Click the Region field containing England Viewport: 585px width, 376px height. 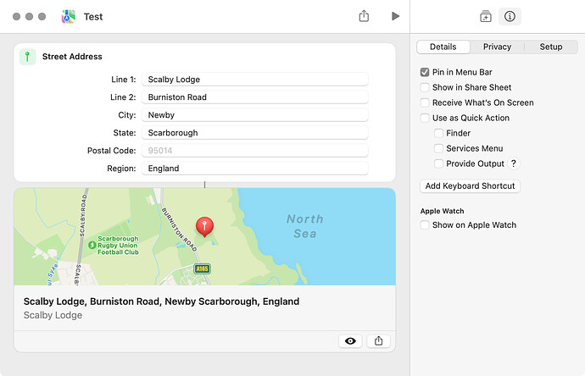(x=255, y=169)
